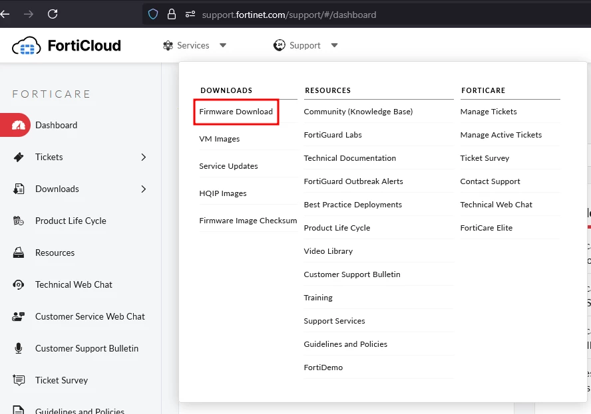Open FortiDemo
The image size is (591, 414).
pyautogui.click(x=323, y=367)
